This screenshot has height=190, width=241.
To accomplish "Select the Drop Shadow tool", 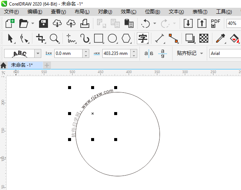I will [190, 38].
